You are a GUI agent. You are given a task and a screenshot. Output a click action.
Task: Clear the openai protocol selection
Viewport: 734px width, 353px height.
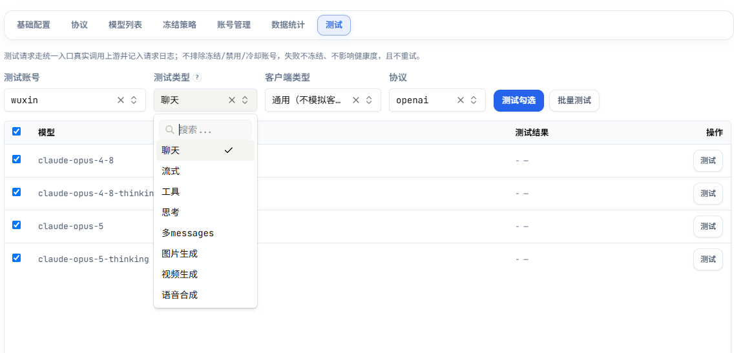[461, 100]
